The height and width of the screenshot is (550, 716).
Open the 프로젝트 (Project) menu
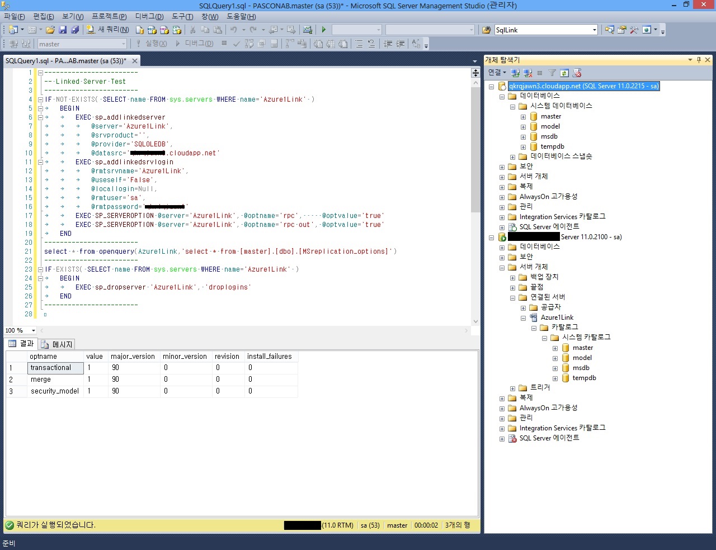(x=109, y=17)
